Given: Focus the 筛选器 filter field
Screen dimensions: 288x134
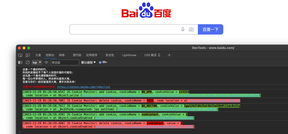Looking at the screenshot, I should point(65,62).
